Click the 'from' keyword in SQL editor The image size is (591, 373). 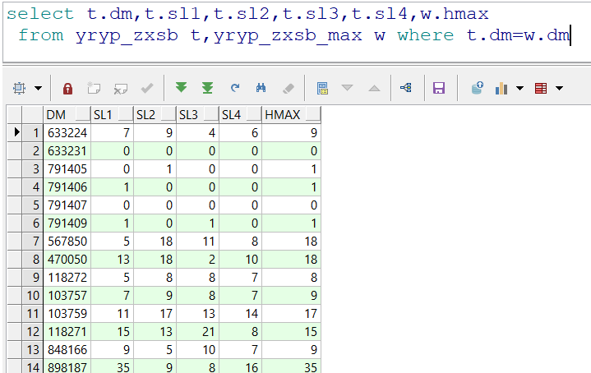(41, 35)
